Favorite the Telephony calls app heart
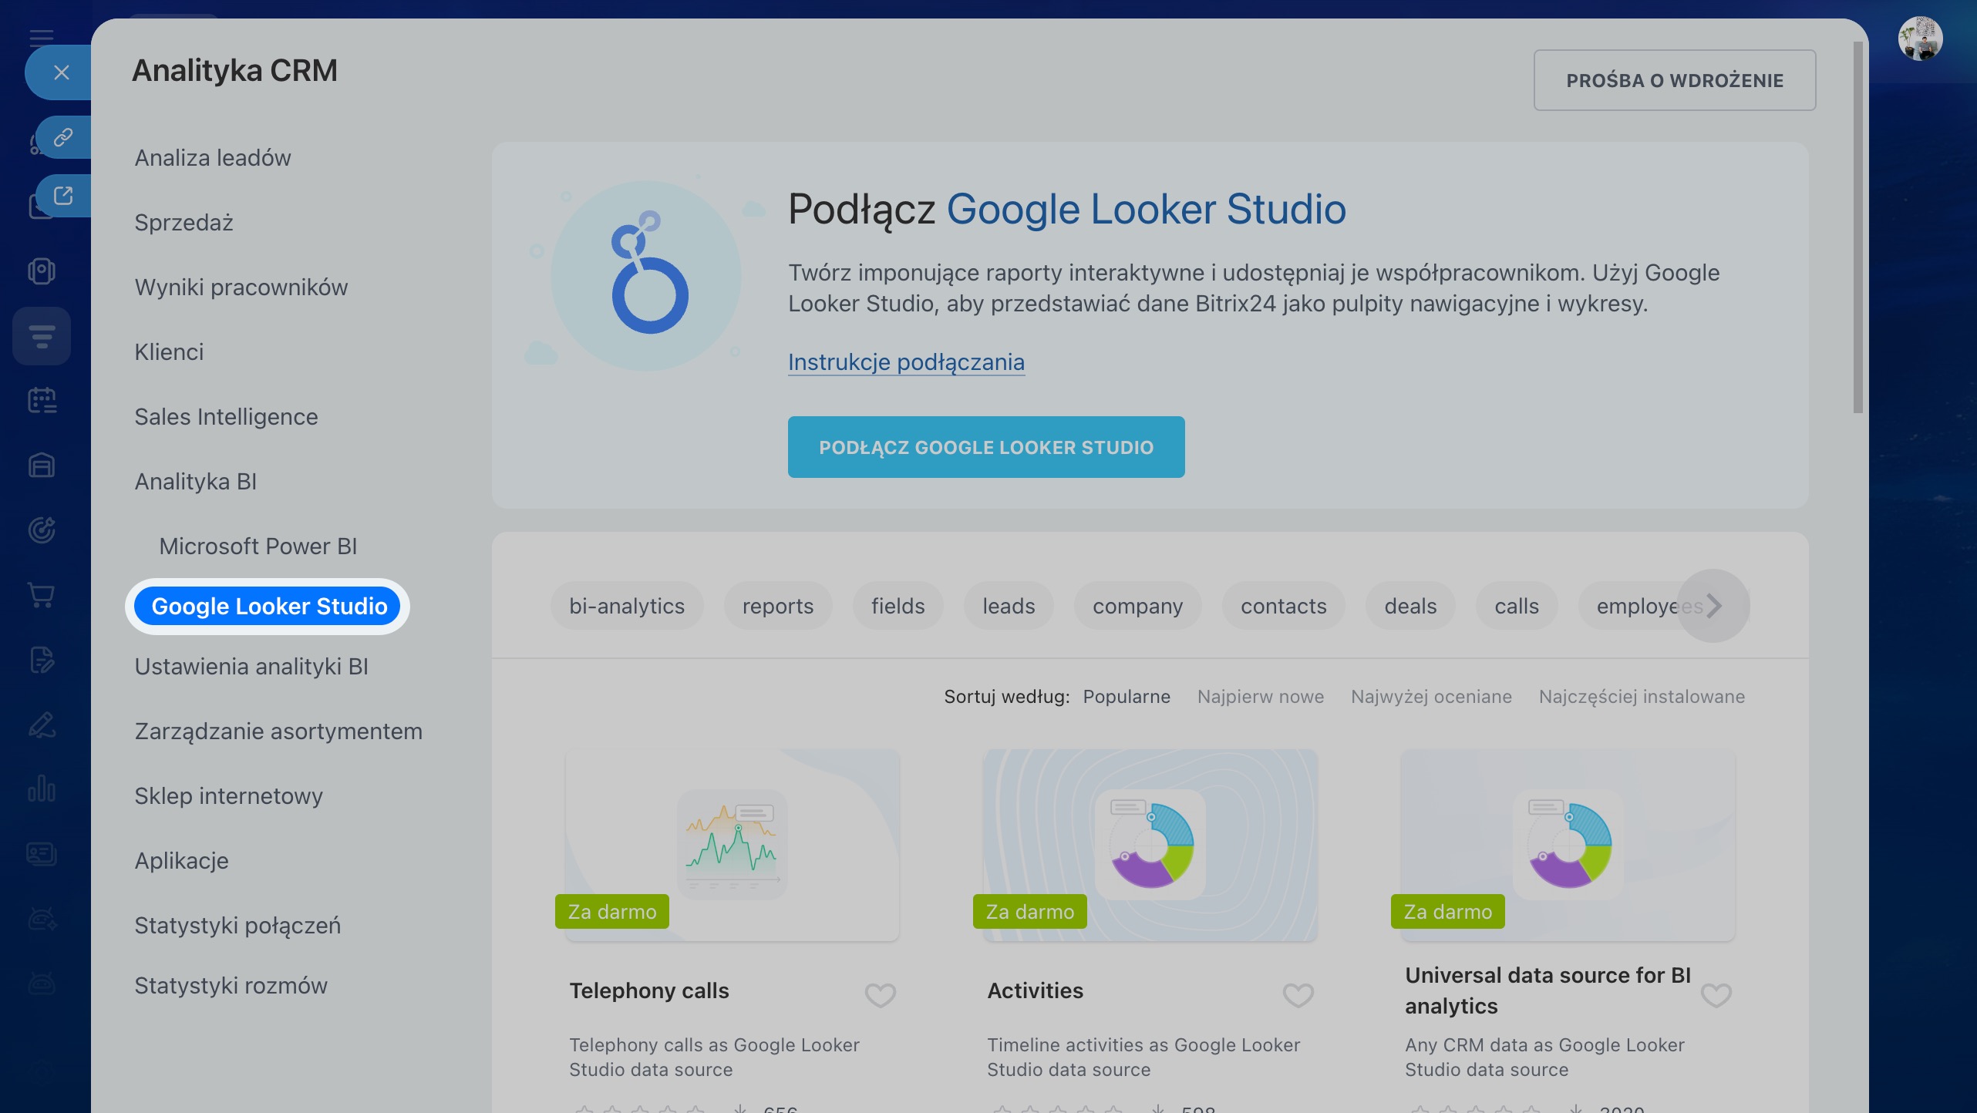Screen dimensions: 1977x1113 pos(880,995)
